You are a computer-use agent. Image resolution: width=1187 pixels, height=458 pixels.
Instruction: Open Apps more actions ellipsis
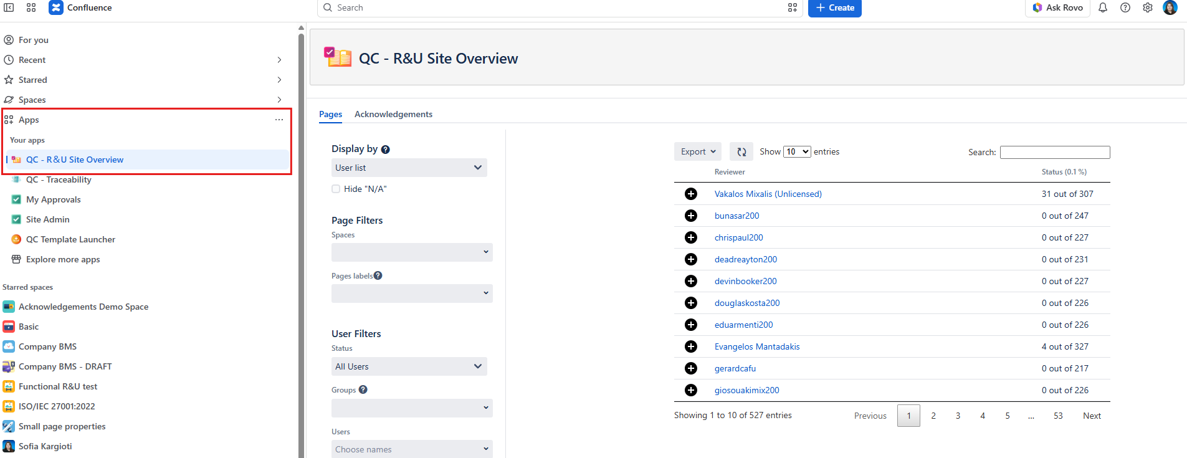(279, 120)
